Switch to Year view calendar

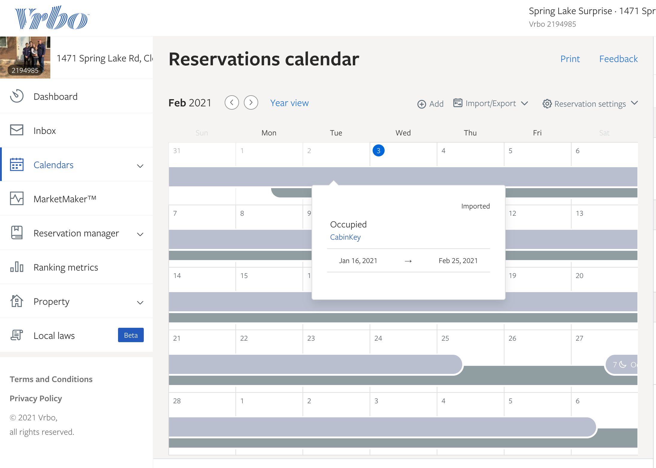click(289, 103)
